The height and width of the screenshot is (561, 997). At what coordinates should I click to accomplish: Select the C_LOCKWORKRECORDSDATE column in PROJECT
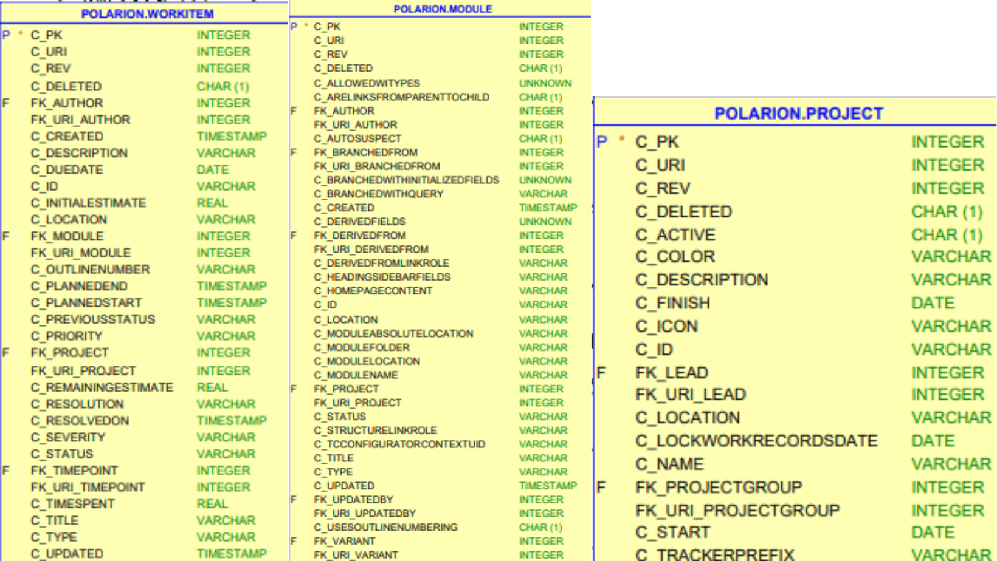pos(756,441)
